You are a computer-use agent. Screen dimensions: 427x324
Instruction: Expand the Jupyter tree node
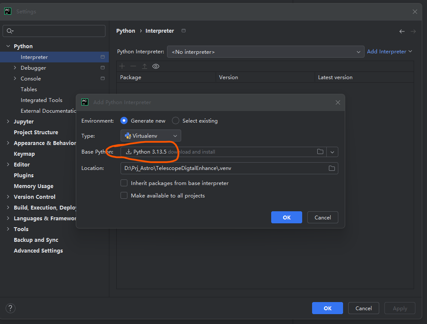8,121
